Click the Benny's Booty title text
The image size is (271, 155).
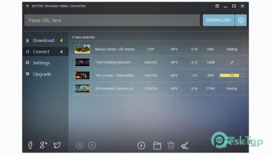tap(116, 49)
